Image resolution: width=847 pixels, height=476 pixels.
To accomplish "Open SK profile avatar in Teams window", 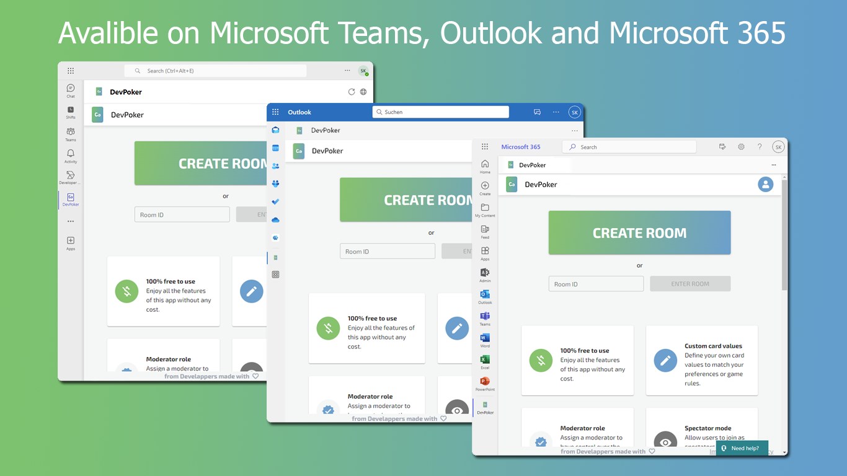I will pos(363,71).
